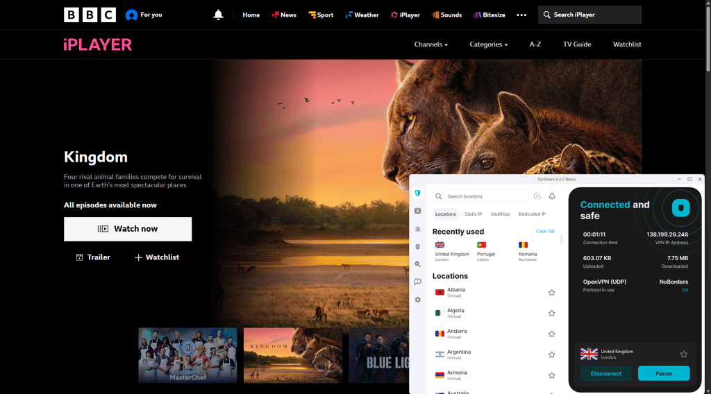Switch to Surfshark Locations tab
Screen dimensions: 711x394
pyautogui.click(x=445, y=214)
